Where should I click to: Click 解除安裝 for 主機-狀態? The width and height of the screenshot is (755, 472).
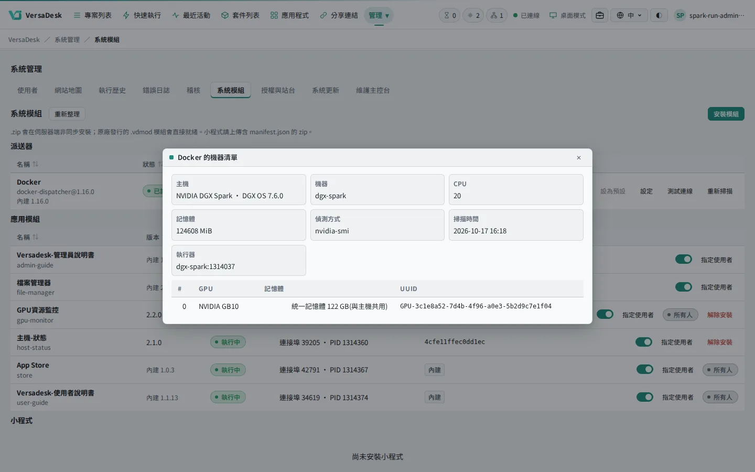click(720, 342)
